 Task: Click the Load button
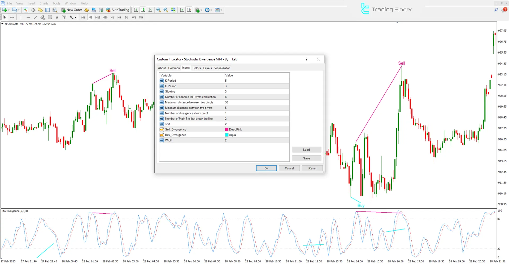(x=306, y=149)
